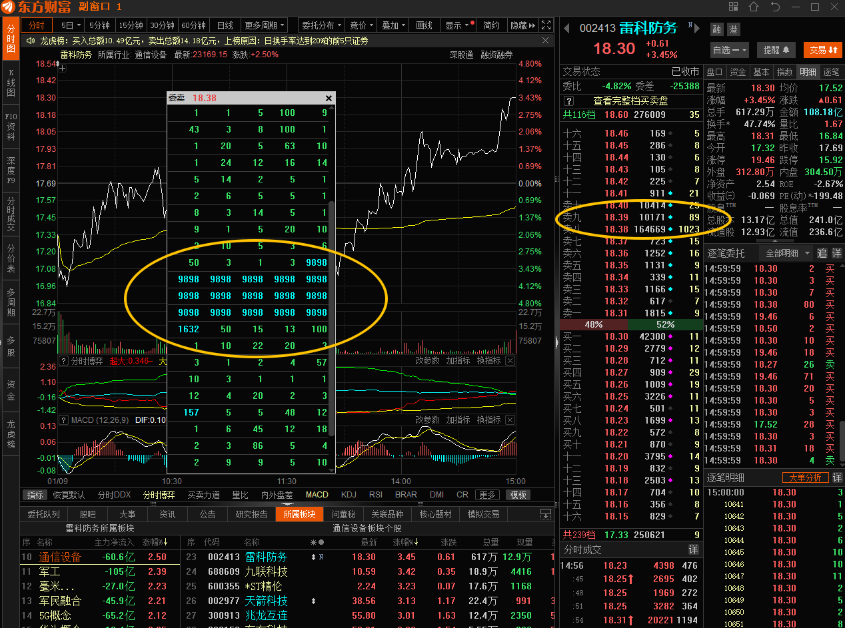This screenshot has width=845, height=628.
Task: Expand more toolbar items with 隐藏 arrows
Action: [523, 25]
